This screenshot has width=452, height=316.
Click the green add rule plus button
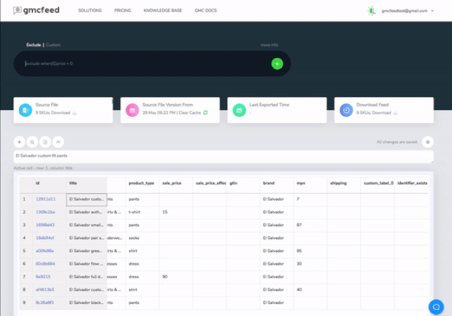click(277, 63)
